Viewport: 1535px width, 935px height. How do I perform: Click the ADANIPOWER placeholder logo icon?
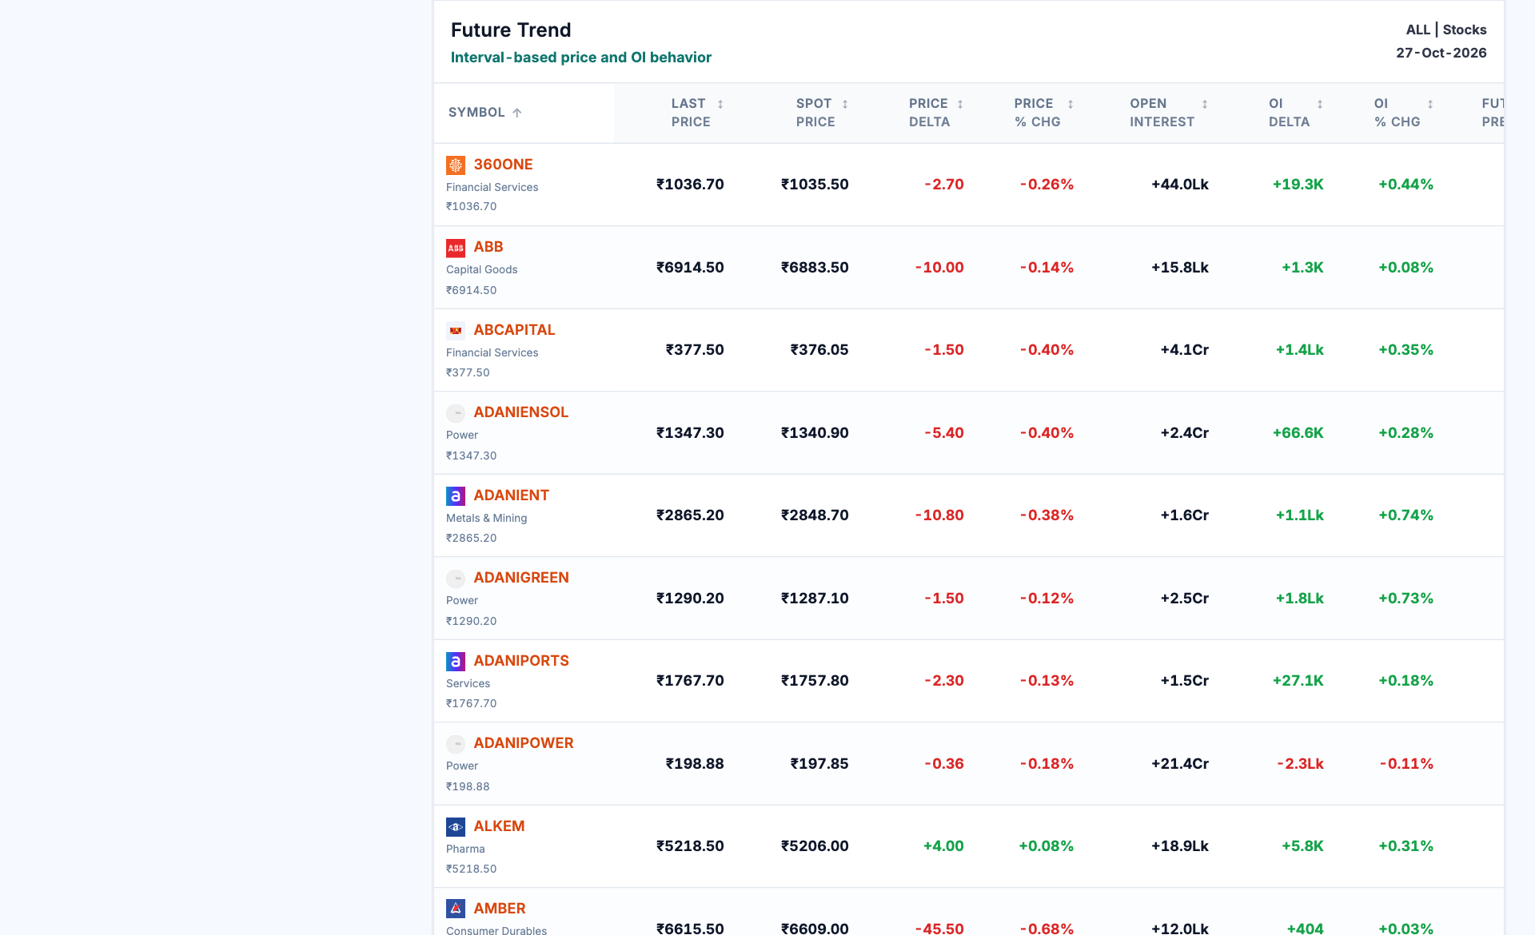pos(456,744)
